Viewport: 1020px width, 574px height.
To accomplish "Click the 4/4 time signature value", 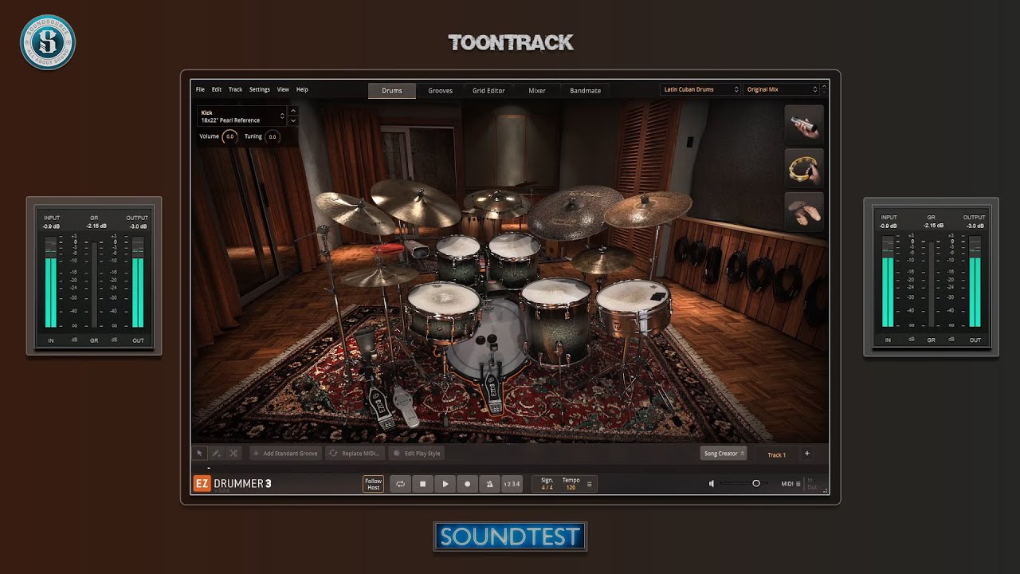I will coord(547,487).
